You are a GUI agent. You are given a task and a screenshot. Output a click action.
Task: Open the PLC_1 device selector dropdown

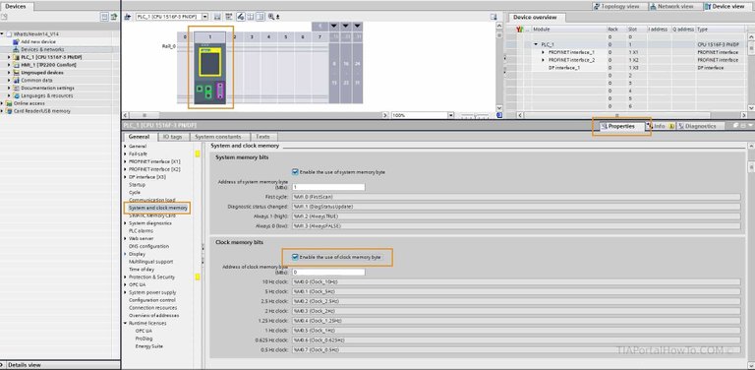click(205, 17)
